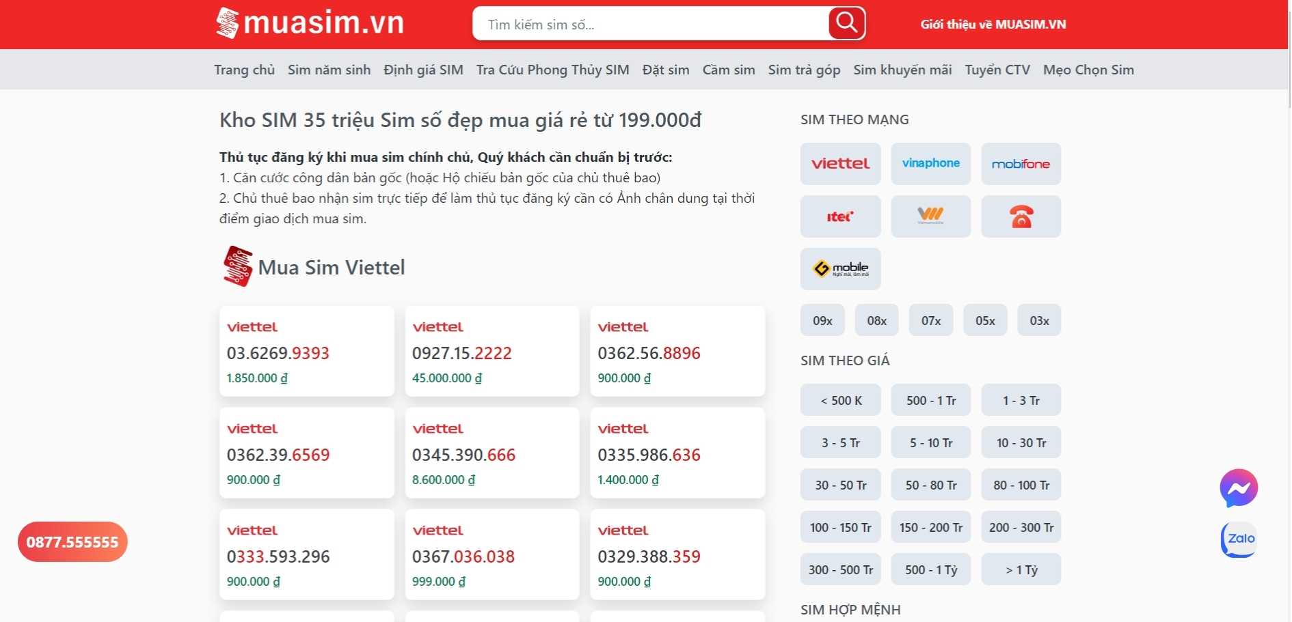Viewport: 1292px width, 622px height.
Task: Select price range 500 - 1 Tỷ
Action: tap(930, 569)
